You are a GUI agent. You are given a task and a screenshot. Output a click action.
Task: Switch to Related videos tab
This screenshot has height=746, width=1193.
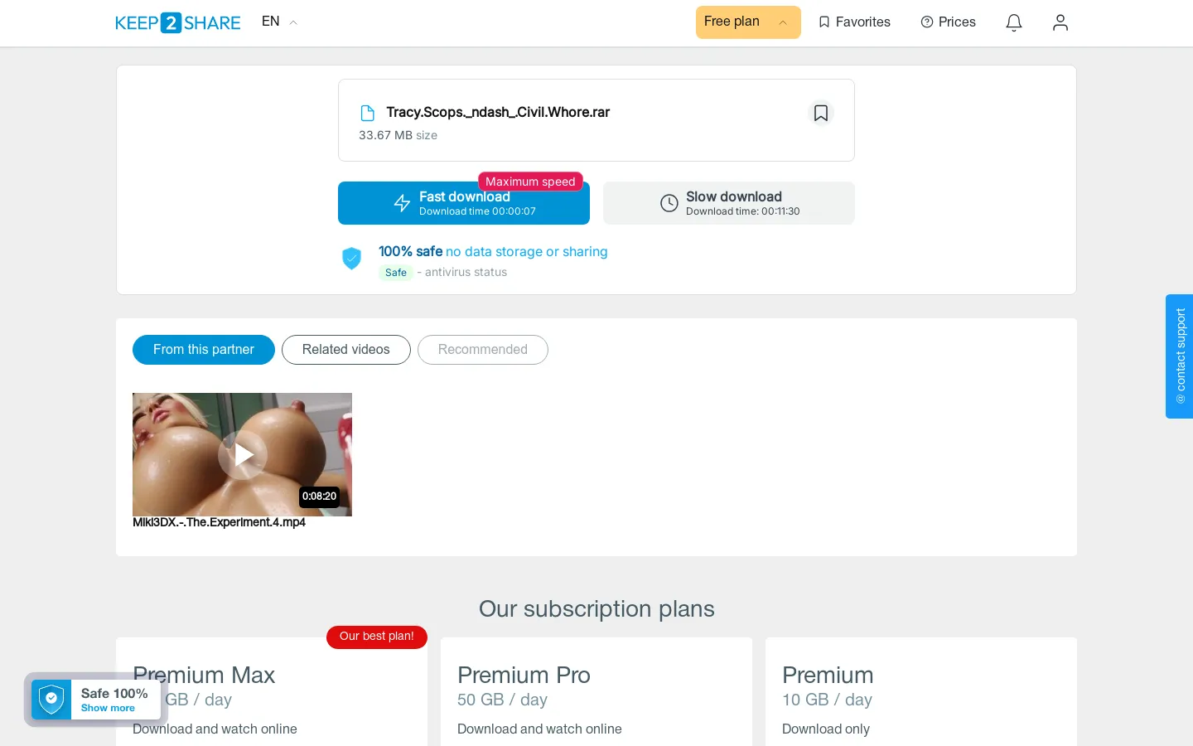tap(346, 350)
